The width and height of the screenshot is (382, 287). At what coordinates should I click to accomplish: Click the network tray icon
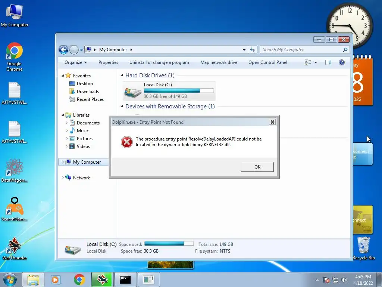pos(335,280)
